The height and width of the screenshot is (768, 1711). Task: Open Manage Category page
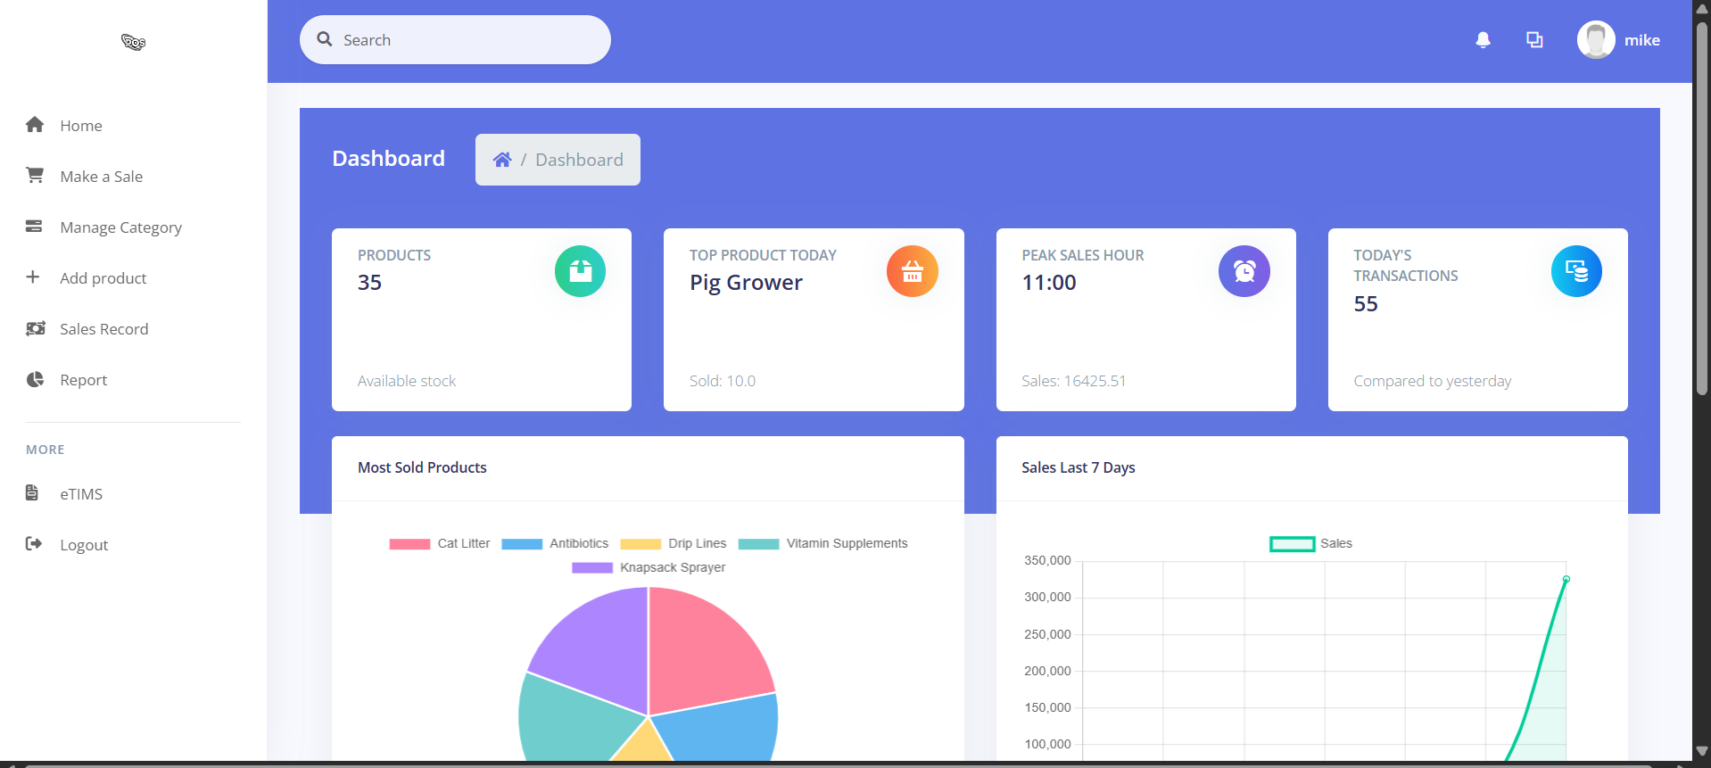pos(121,227)
